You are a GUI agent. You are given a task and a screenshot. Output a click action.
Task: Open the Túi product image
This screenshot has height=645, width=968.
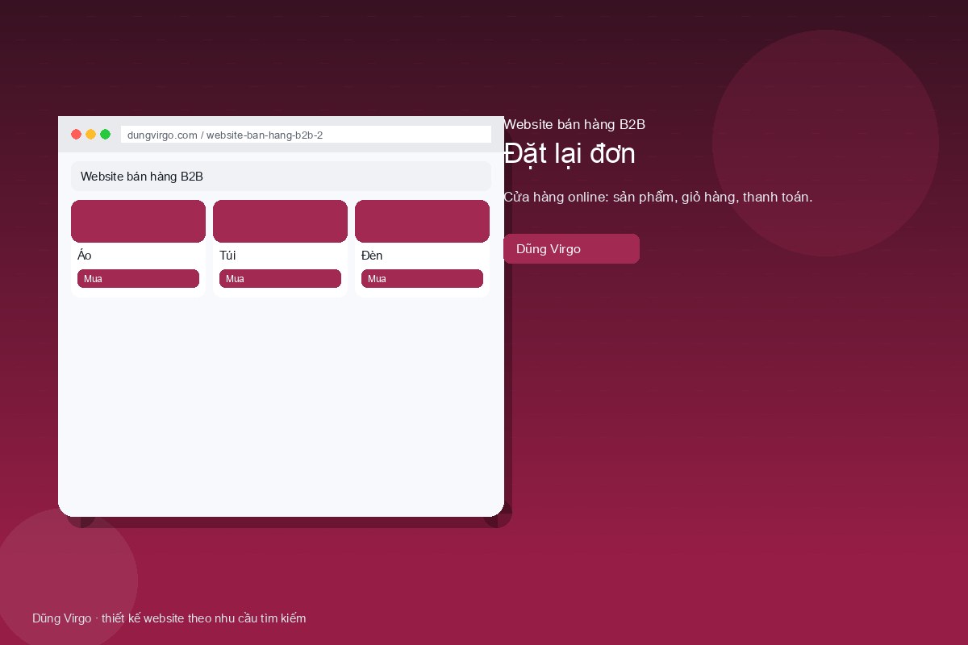tap(280, 221)
